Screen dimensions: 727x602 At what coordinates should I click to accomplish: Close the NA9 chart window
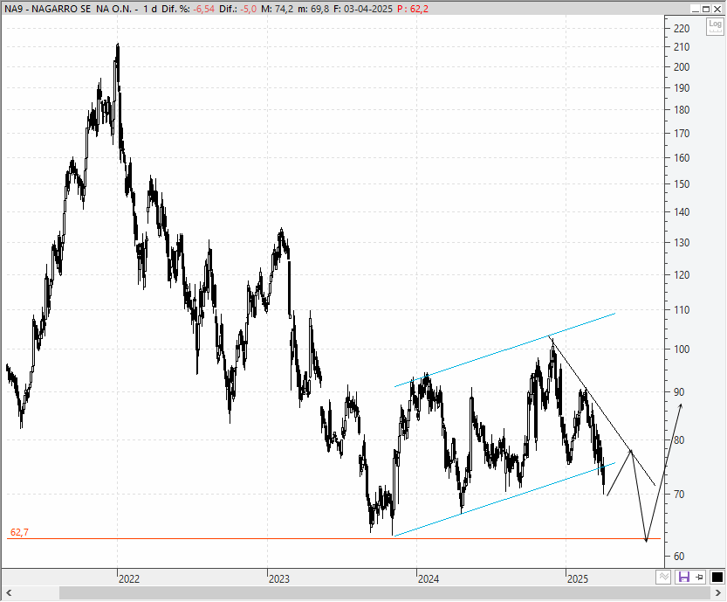pyautogui.click(x=717, y=9)
